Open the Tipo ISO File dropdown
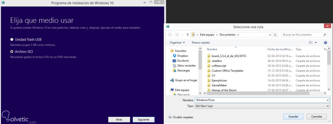The image size is (333, 124). point(262,106)
